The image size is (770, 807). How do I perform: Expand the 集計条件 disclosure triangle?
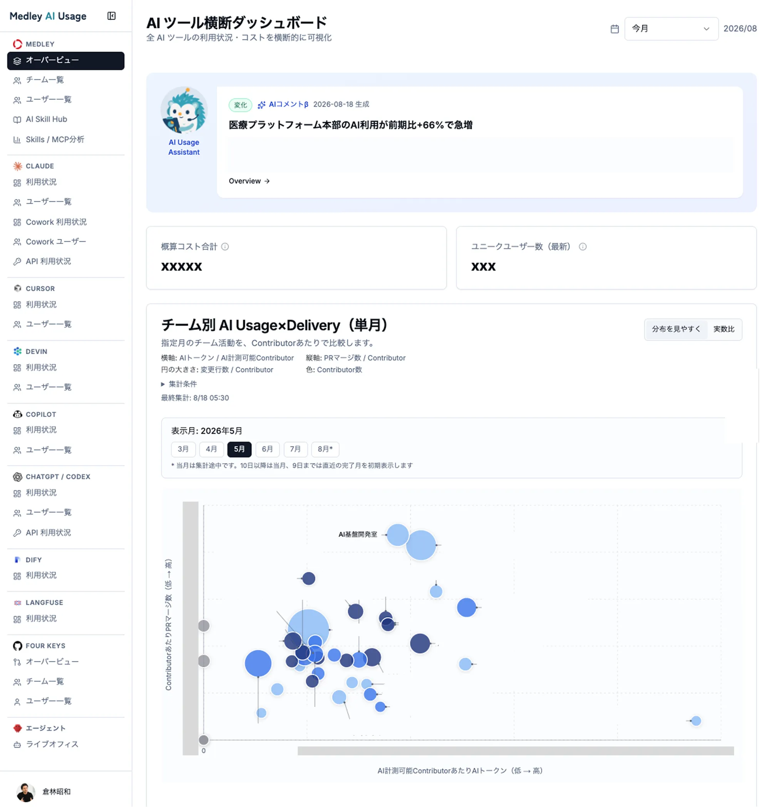(162, 384)
